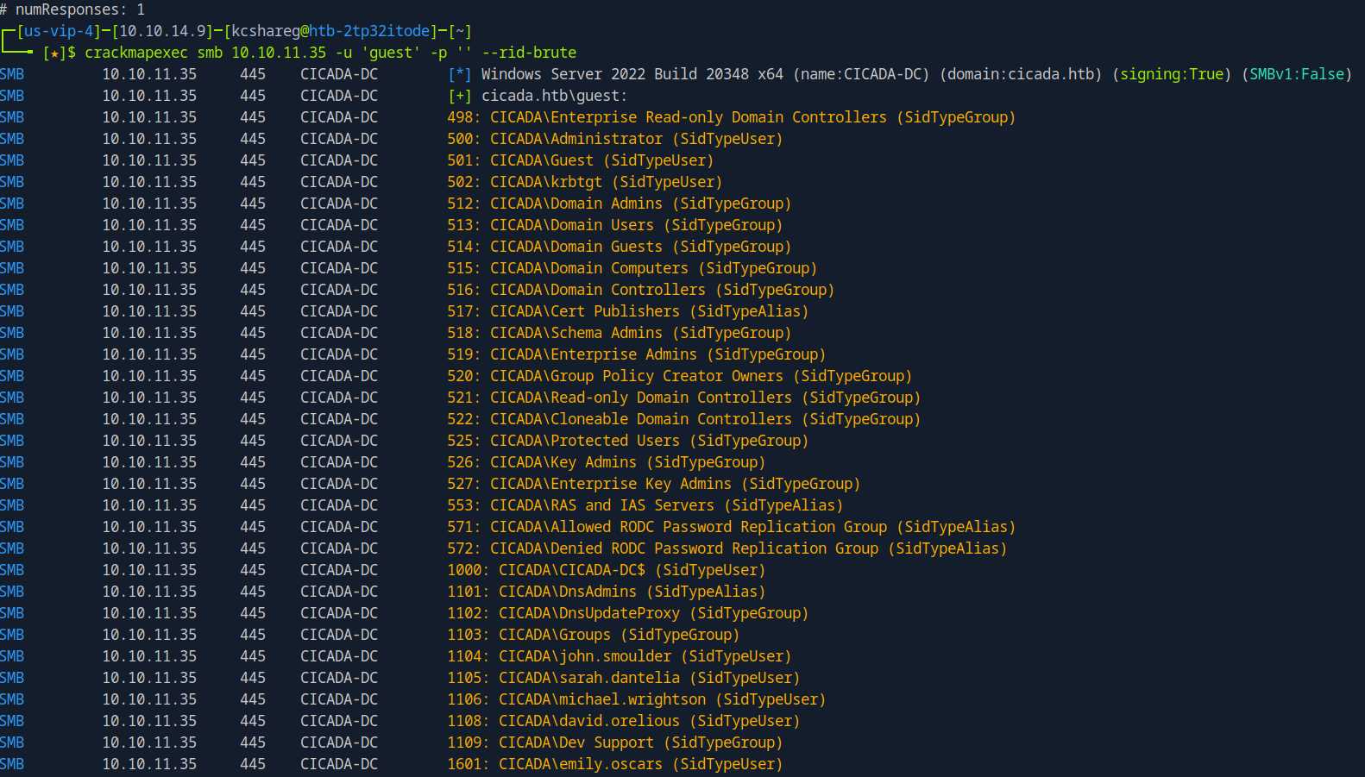Click the '[+]' success marker
The height and width of the screenshot is (777, 1365).
pyautogui.click(x=460, y=96)
